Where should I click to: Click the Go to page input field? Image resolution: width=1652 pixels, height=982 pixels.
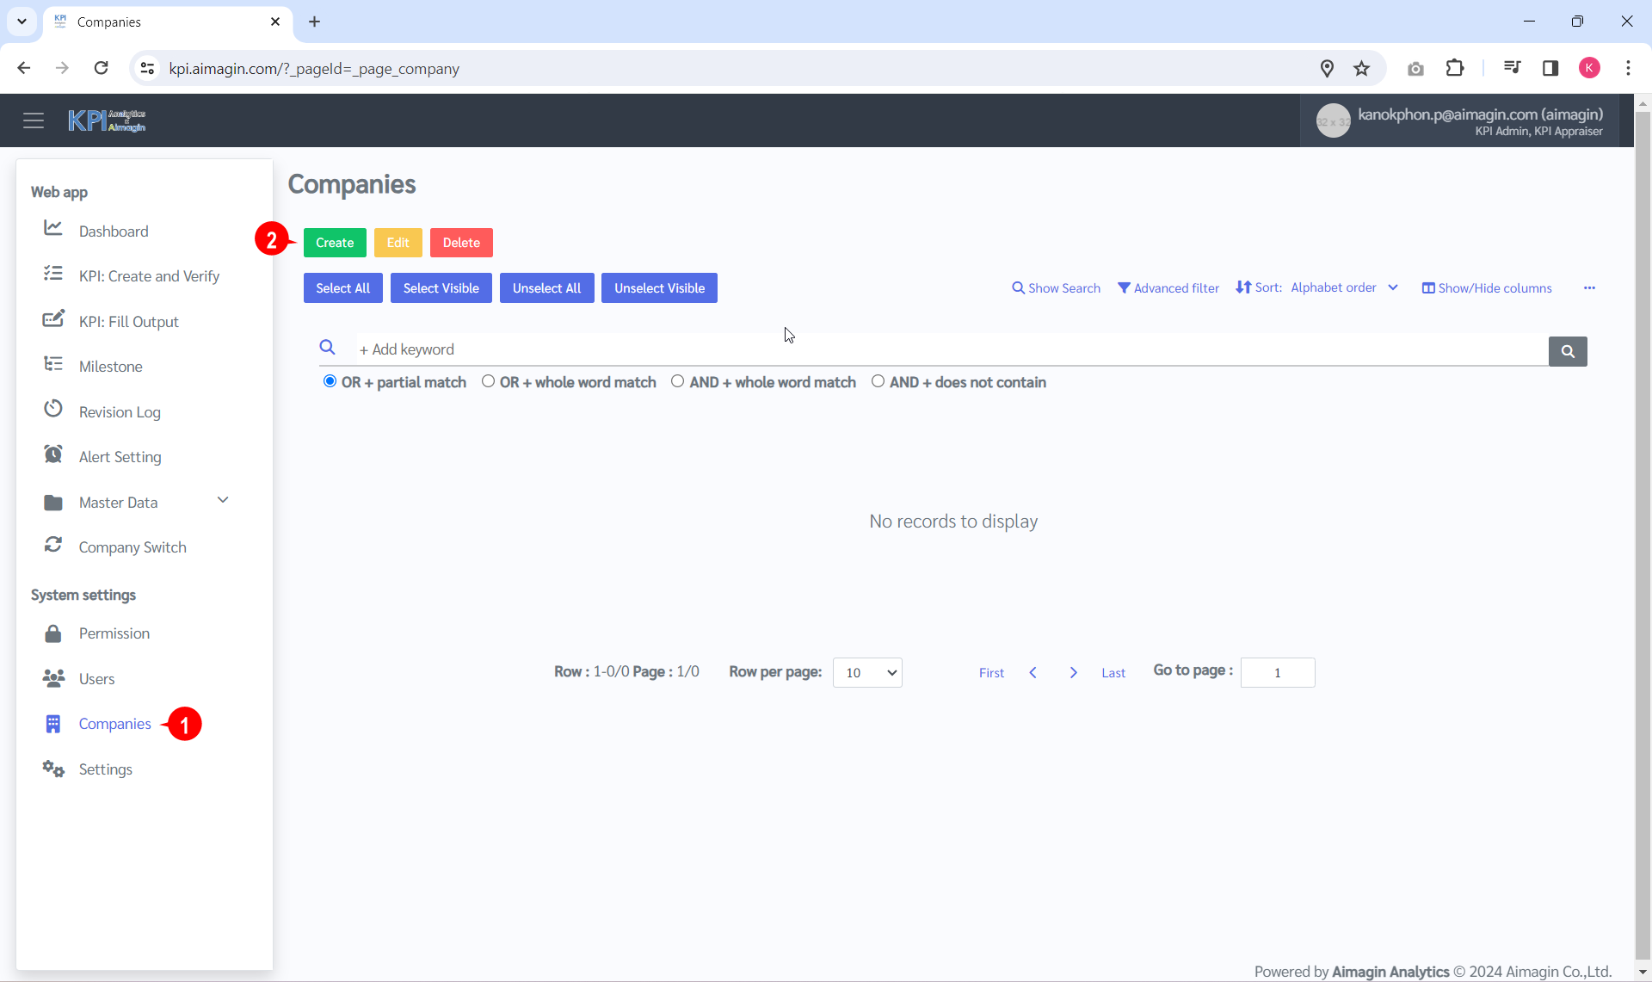(x=1278, y=672)
